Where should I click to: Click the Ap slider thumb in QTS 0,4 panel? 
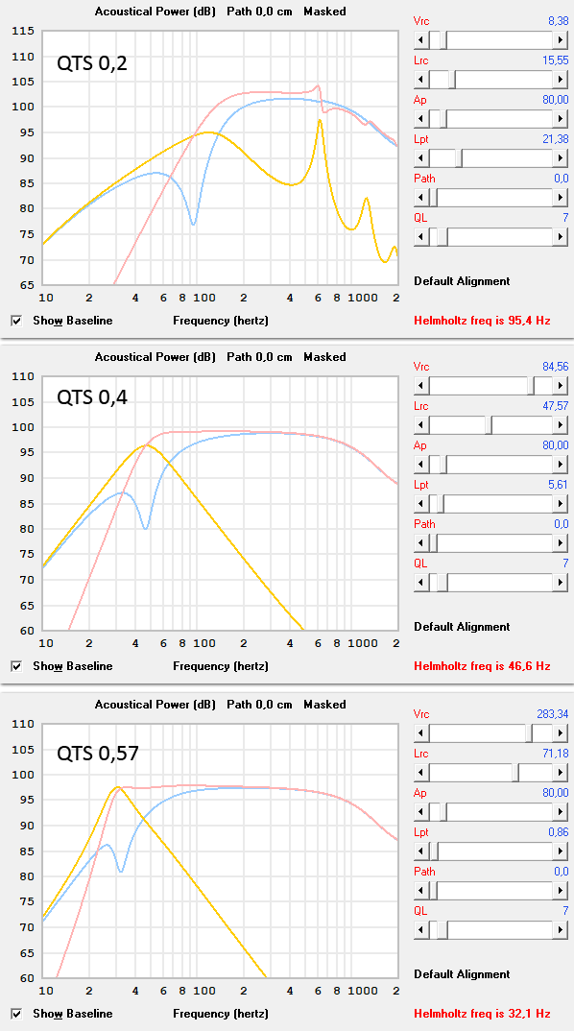click(x=443, y=465)
